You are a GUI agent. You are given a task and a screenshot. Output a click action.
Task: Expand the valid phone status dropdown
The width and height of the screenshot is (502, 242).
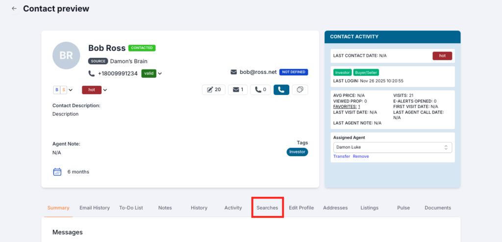(160, 73)
